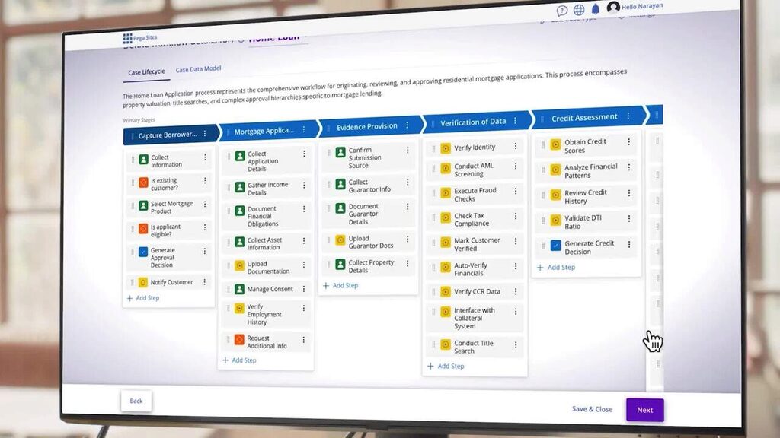
Task: Click the Obtain Credit Scores icon
Action: pos(555,144)
